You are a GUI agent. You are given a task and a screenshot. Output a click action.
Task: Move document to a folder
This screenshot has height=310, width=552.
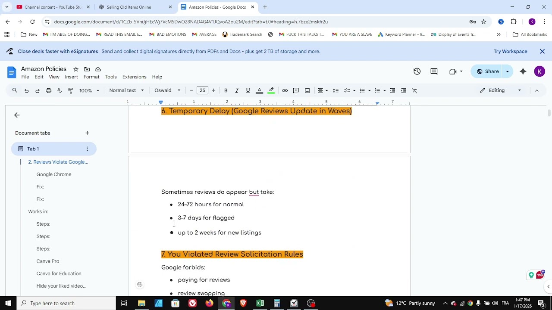[87, 69]
